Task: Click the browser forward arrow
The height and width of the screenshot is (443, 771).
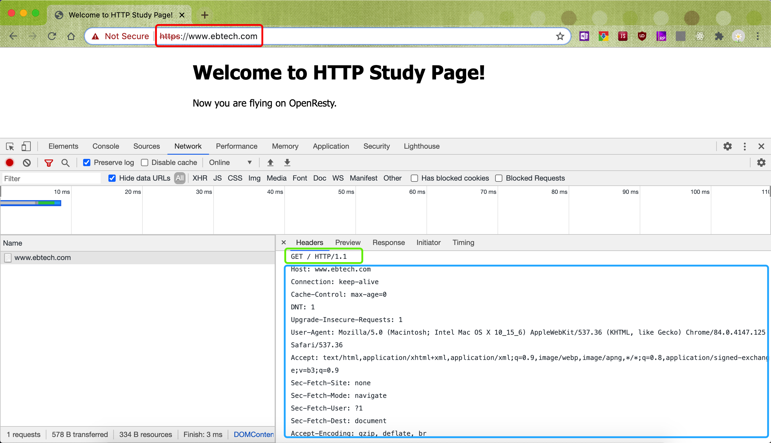Action: pos(32,36)
